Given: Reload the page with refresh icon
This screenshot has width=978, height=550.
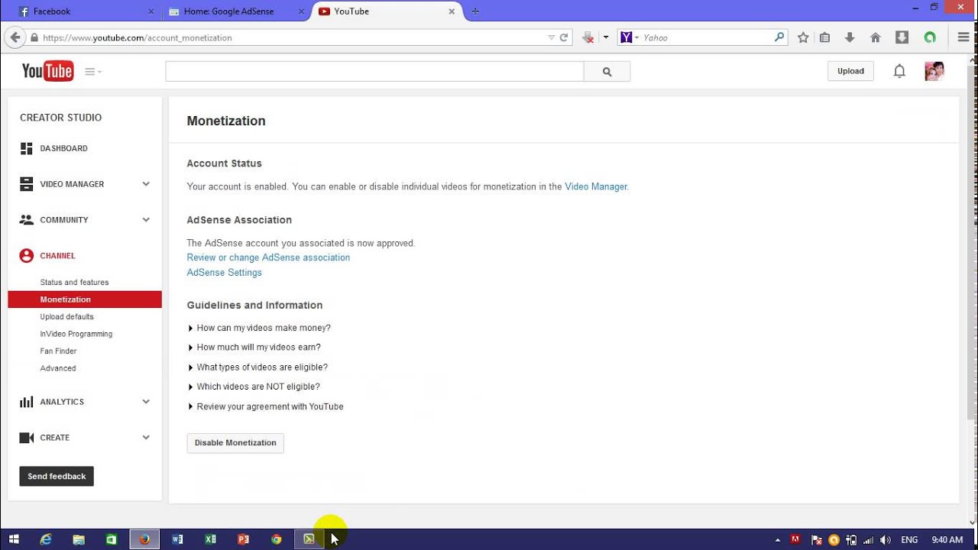Looking at the screenshot, I should (x=564, y=37).
